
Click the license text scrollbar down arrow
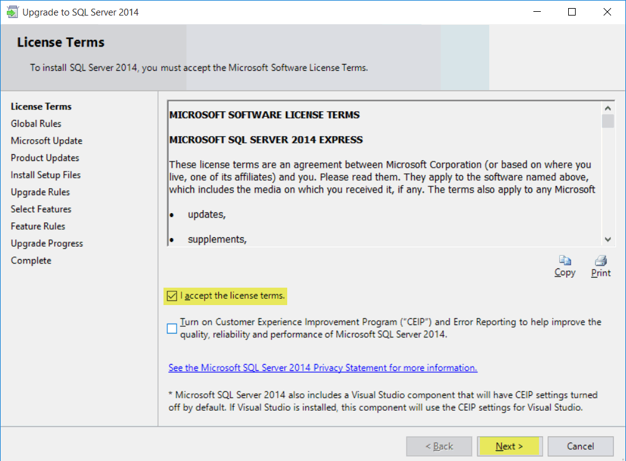pyautogui.click(x=607, y=239)
